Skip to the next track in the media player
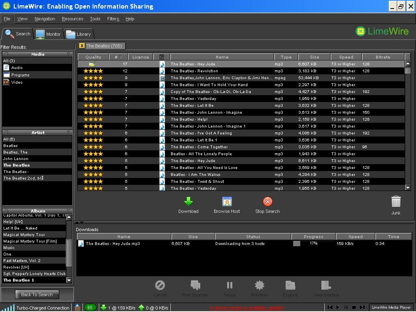Screen dimensions: 416x312 362,307
